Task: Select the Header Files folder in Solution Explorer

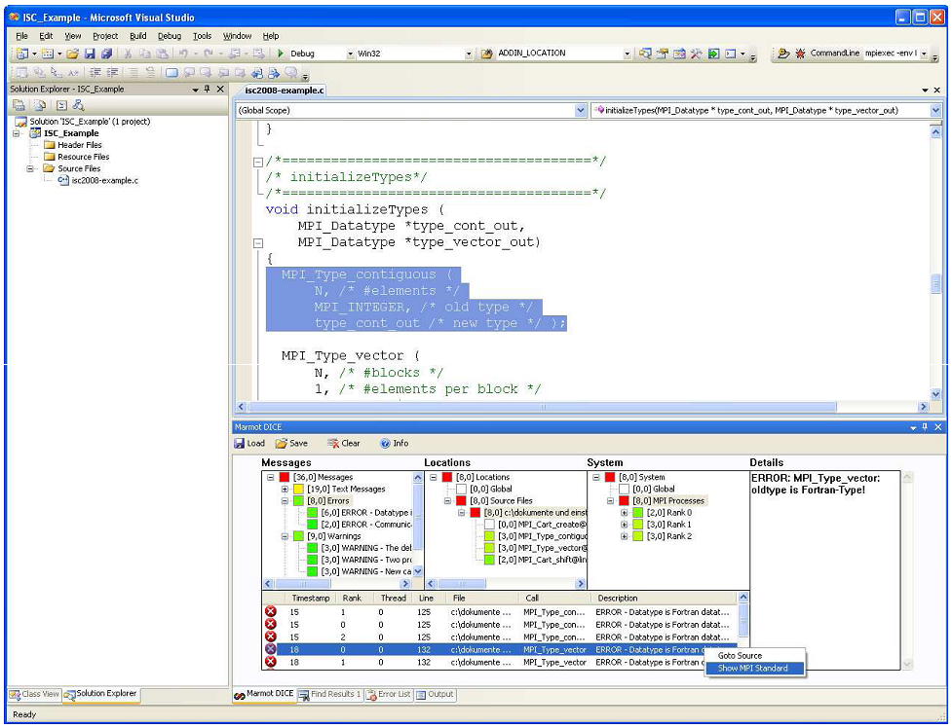Action: pos(80,145)
